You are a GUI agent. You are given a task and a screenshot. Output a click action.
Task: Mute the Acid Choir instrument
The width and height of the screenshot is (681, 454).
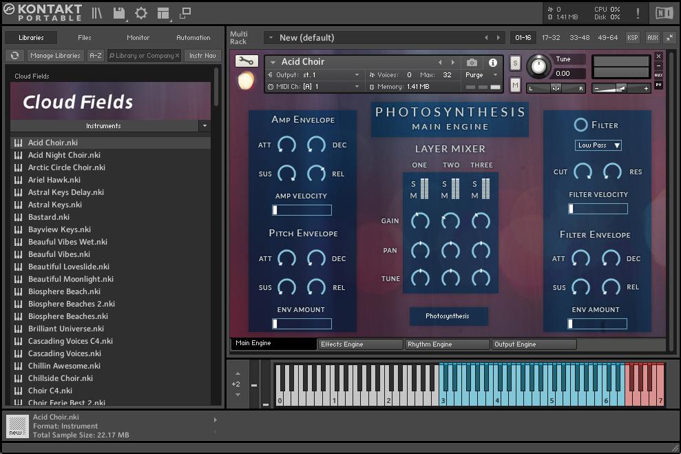(x=515, y=85)
